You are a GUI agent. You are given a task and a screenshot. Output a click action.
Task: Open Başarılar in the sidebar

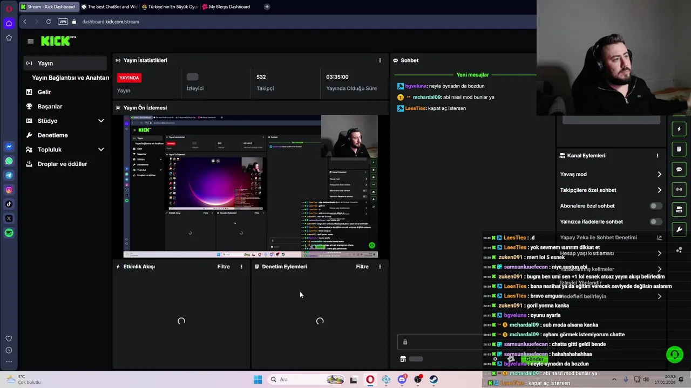(50, 106)
